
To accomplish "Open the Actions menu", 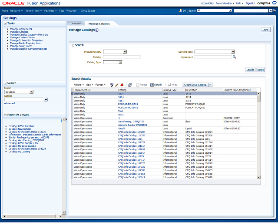I will [x=79, y=85].
